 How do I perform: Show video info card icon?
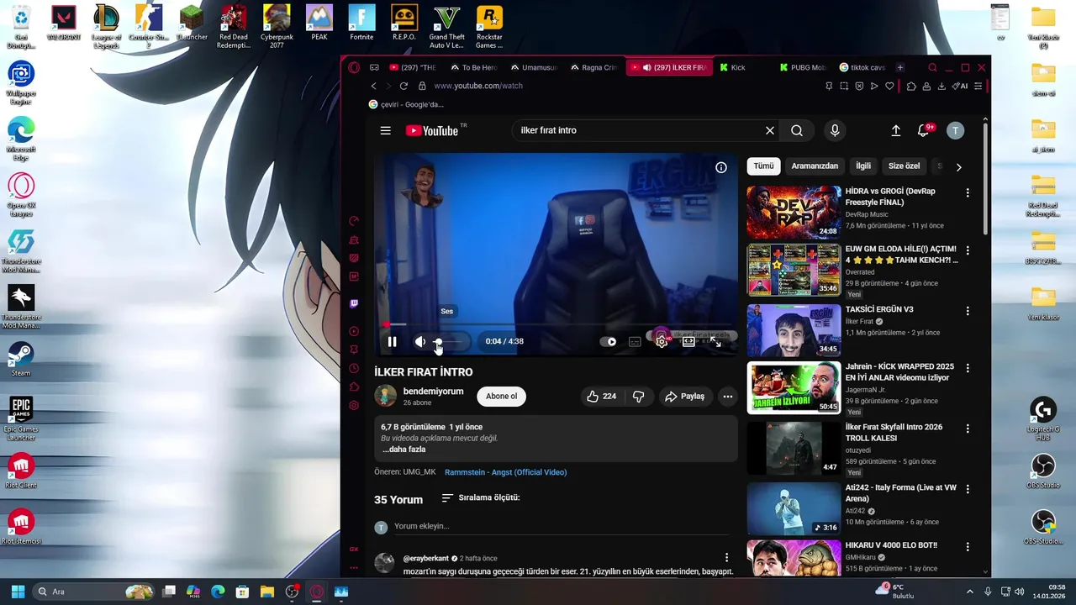[x=721, y=167]
